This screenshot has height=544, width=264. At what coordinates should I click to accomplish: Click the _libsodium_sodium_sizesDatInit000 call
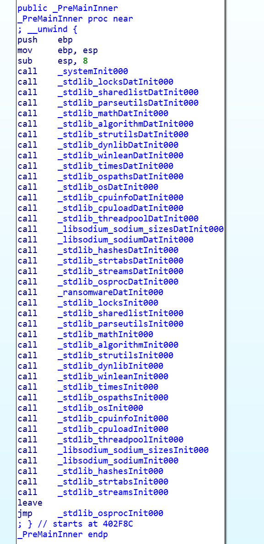(x=140, y=229)
